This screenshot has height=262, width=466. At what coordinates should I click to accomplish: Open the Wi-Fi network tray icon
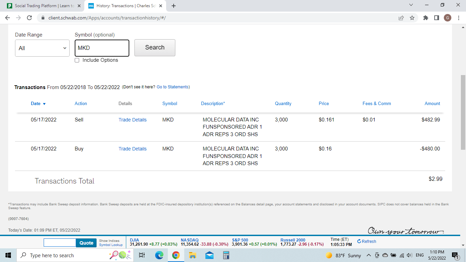pos(402,255)
